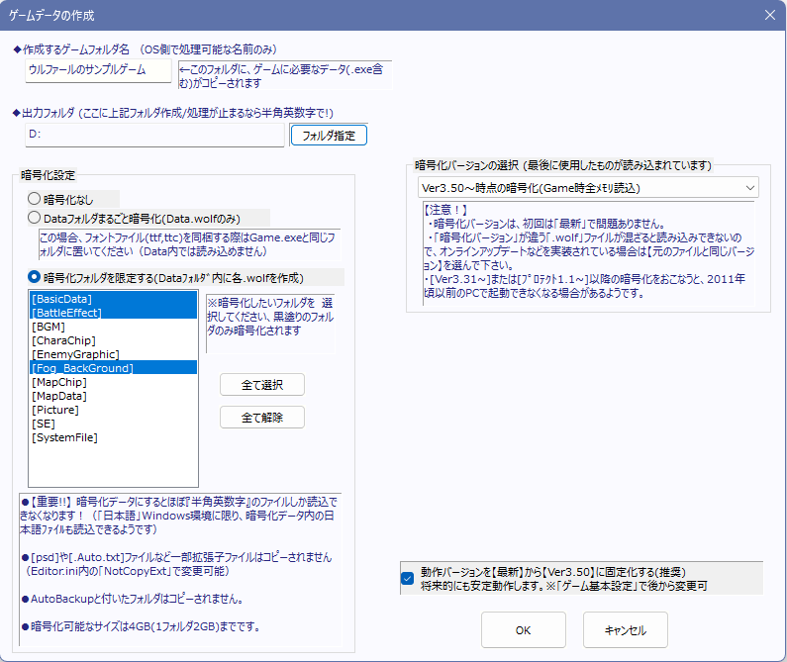The height and width of the screenshot is (662, 787).
Task: Select [SystemFile] in the folder list
Action: point(114,437)
